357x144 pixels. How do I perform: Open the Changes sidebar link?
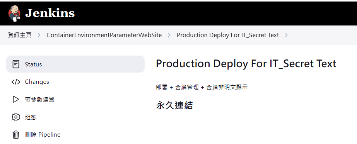click(x=37, y=82)
